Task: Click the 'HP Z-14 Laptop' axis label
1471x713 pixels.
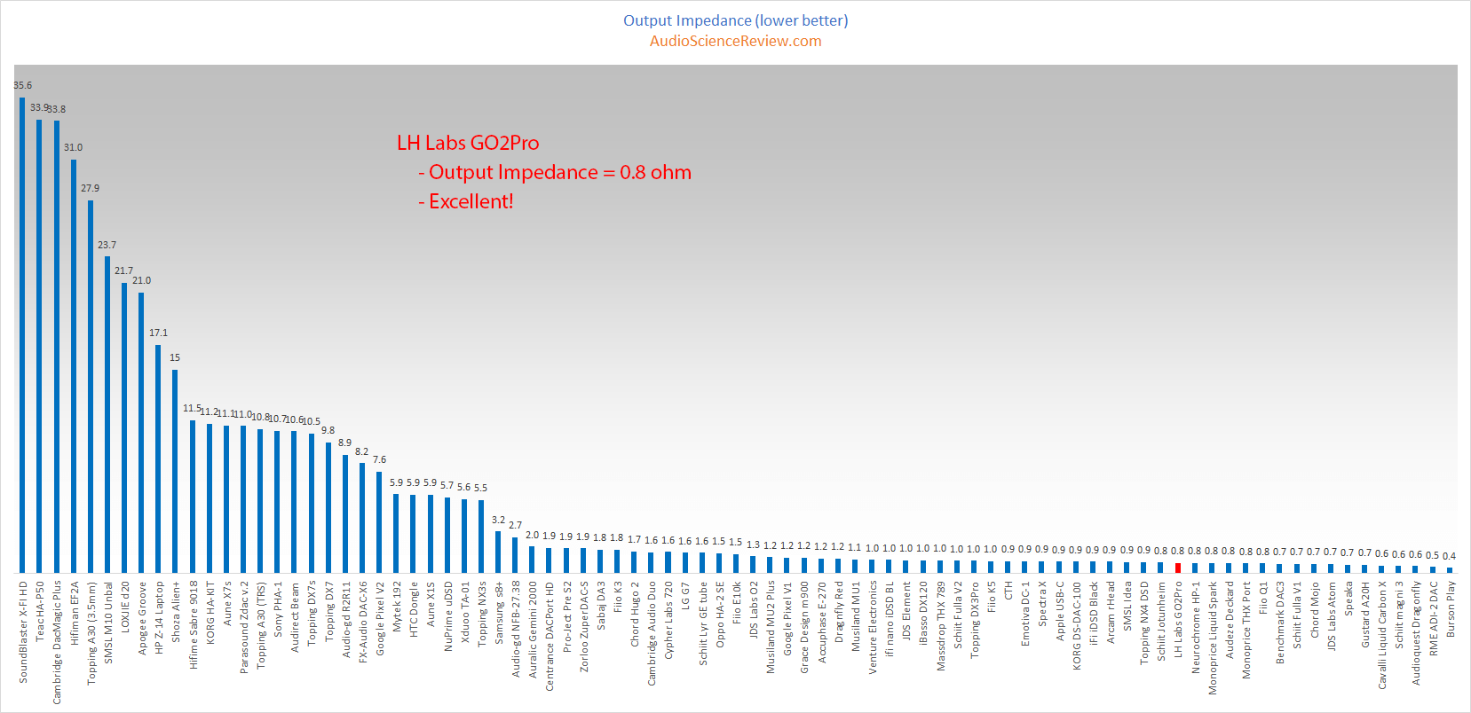Action: click(159, 618)
